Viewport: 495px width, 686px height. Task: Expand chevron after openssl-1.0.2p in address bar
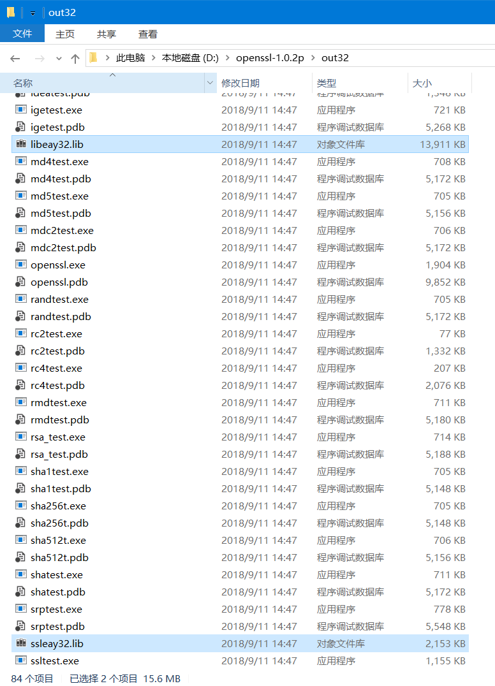pos(313,58)
